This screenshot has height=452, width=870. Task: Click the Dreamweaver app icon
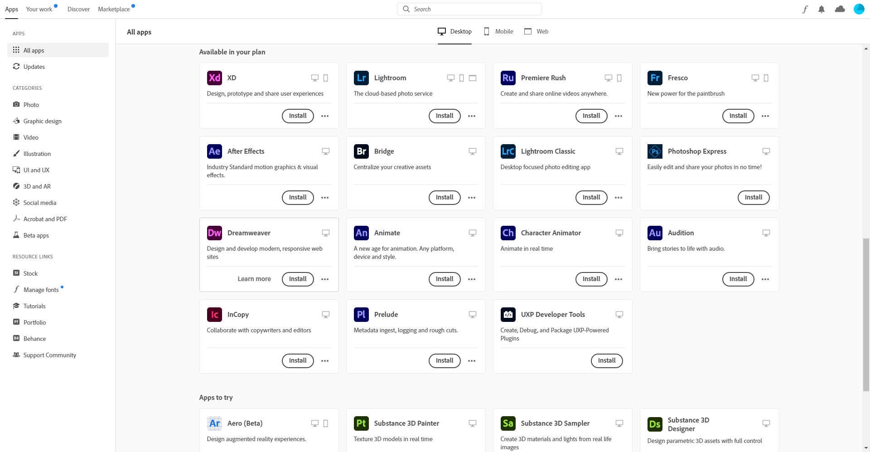pyautogui.click(x=214, y=233)
